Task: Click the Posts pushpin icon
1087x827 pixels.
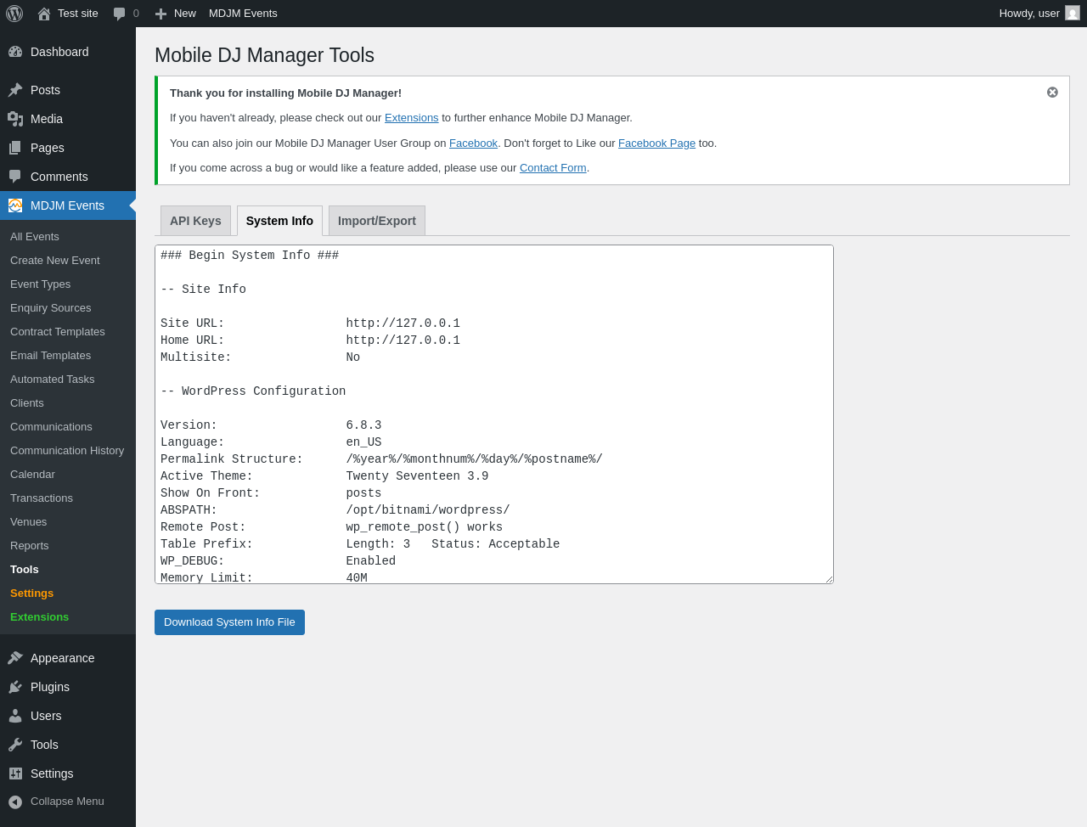Action: click(15, 90)
